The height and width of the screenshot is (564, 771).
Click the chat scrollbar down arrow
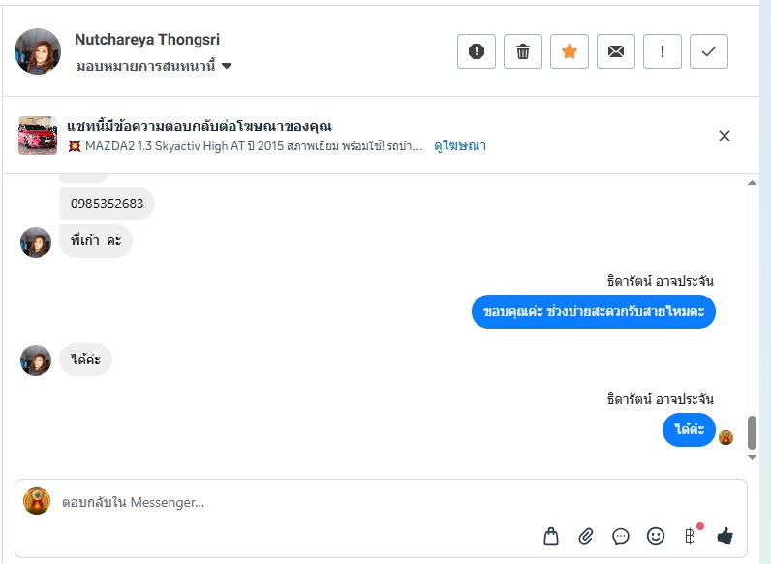(x=753, y=457)
